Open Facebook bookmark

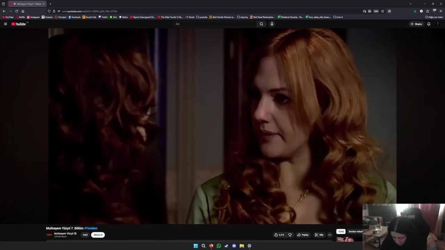[74, 17]
